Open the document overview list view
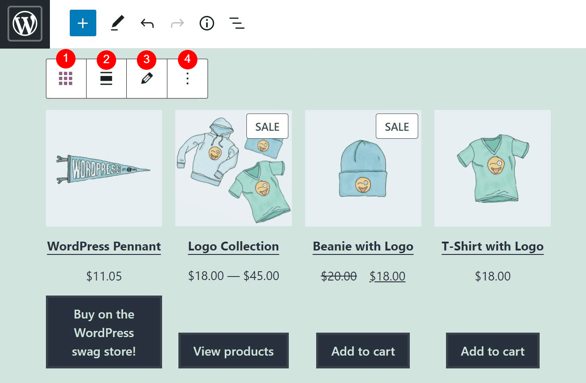The image size is (586, 383). [x=237, y=23]
